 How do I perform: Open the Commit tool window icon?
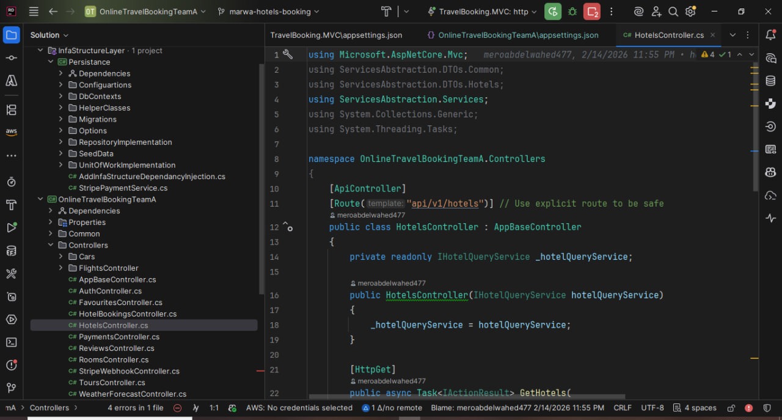coord(11,57)
